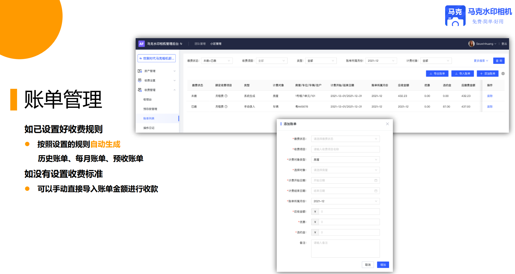The image size is (515, 274).
Task: Click help icon next to 月租费 in 未缴 row
Action: 226,96
